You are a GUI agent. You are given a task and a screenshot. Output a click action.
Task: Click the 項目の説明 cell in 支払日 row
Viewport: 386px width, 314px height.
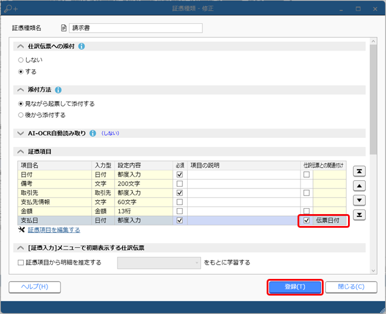click(243, 221)
